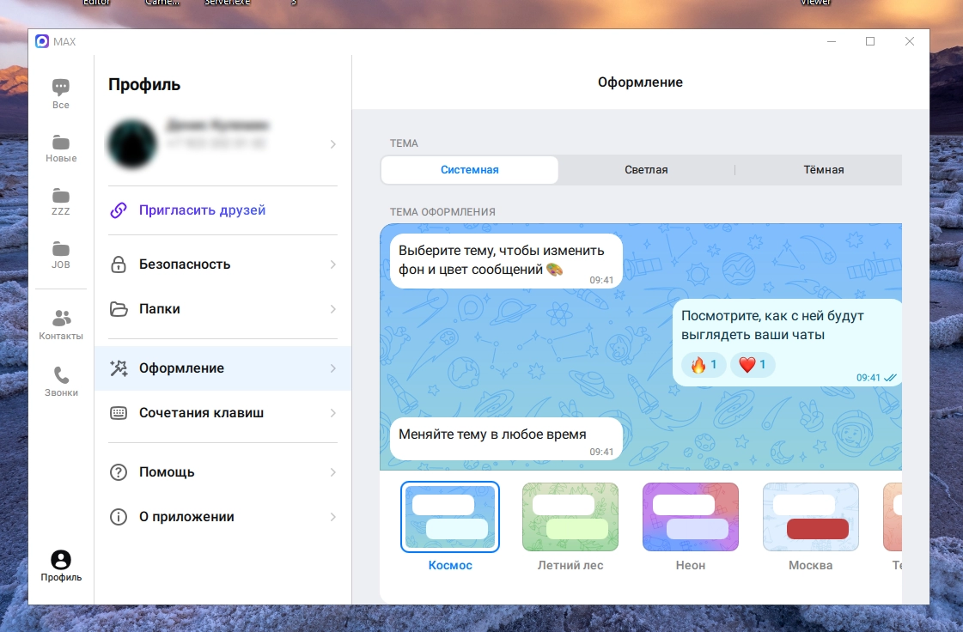
Task: Open the Все chats icon
Action: tap(61, 88)
